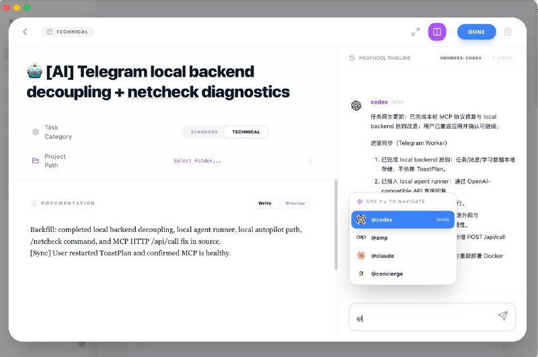Click the robot emoji next to title
The width and height of the screenshot is (538, 357).
click(35, 71)
